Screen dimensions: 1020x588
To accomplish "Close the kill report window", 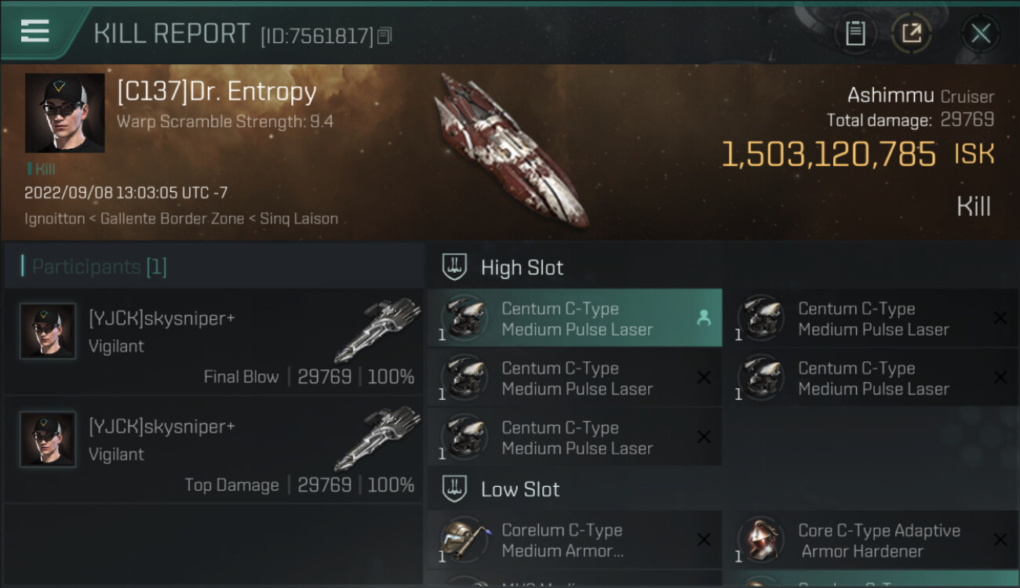I will (980, 34).
